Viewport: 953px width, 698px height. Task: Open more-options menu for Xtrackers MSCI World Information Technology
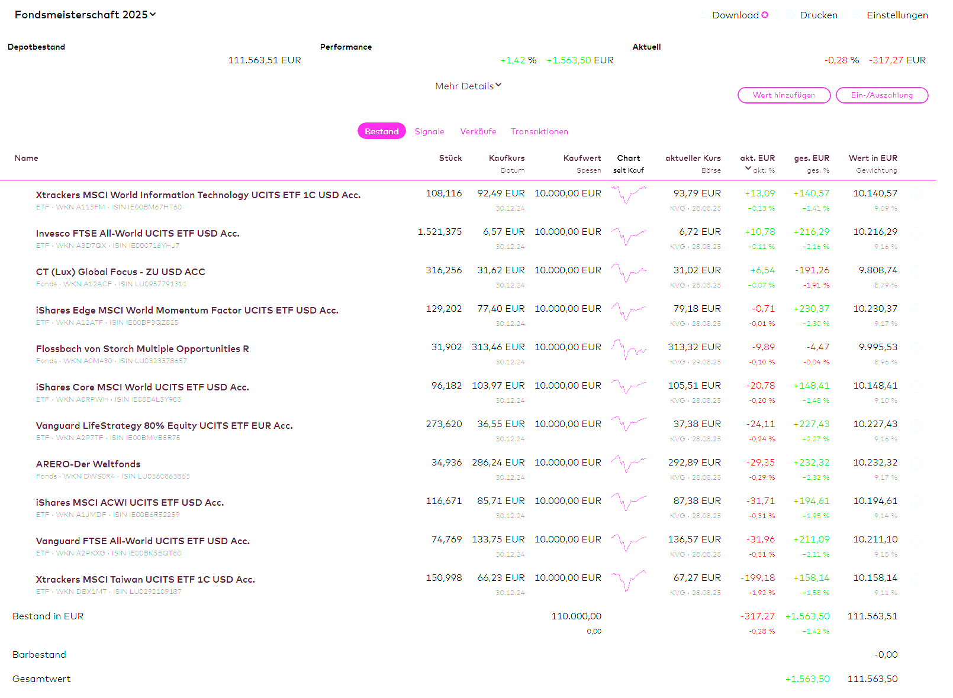916,193
